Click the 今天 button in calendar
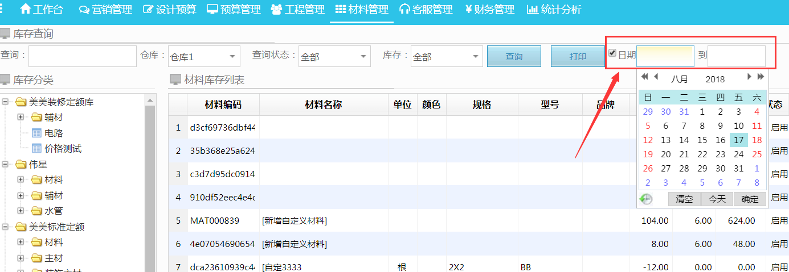This screenshot has width=789, height=272. click(717, 199)
